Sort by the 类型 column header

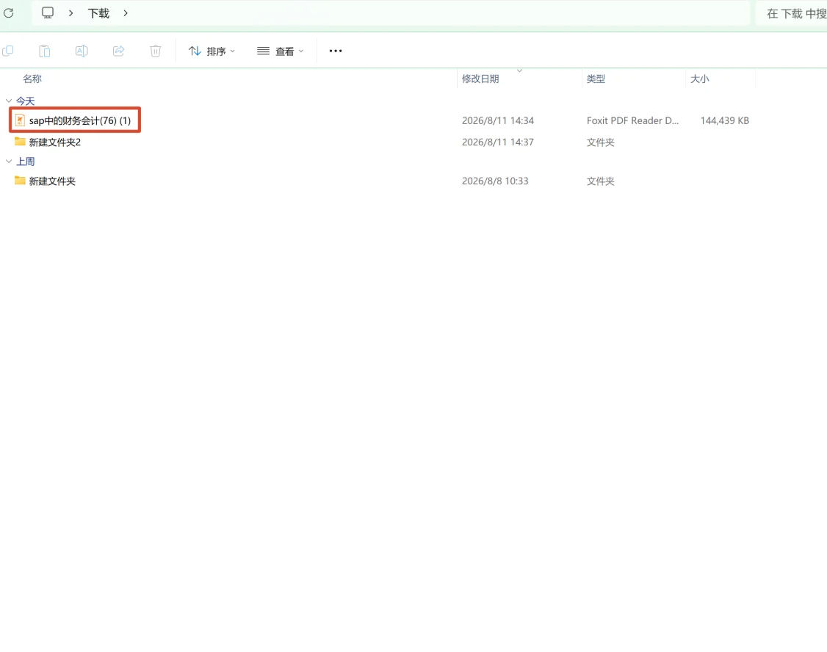point(596,79)
